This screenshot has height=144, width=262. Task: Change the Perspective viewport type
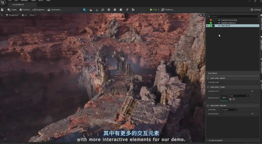12,15
